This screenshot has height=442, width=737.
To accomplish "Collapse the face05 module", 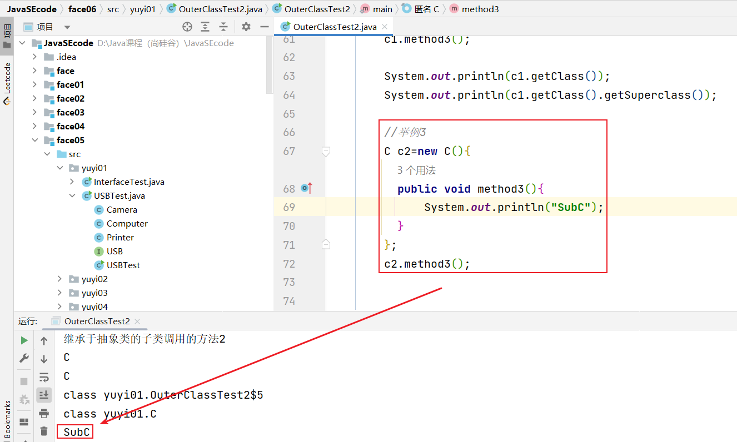I will (x=34, y=140).
